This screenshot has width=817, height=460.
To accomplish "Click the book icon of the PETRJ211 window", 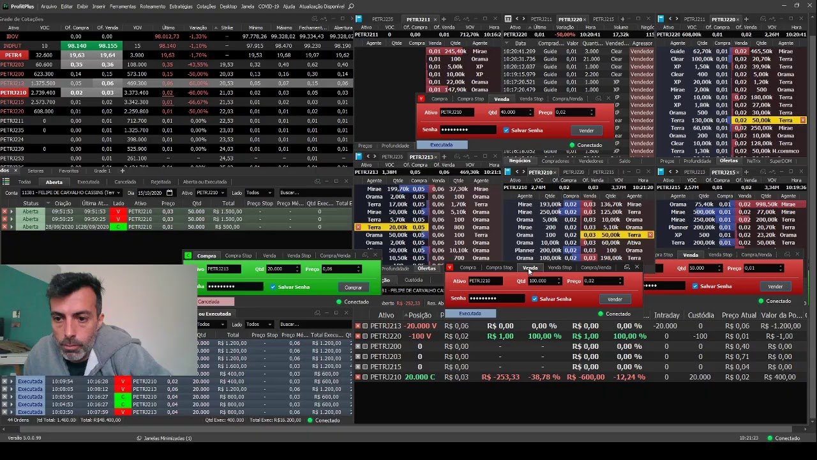I will pos(359,19).
